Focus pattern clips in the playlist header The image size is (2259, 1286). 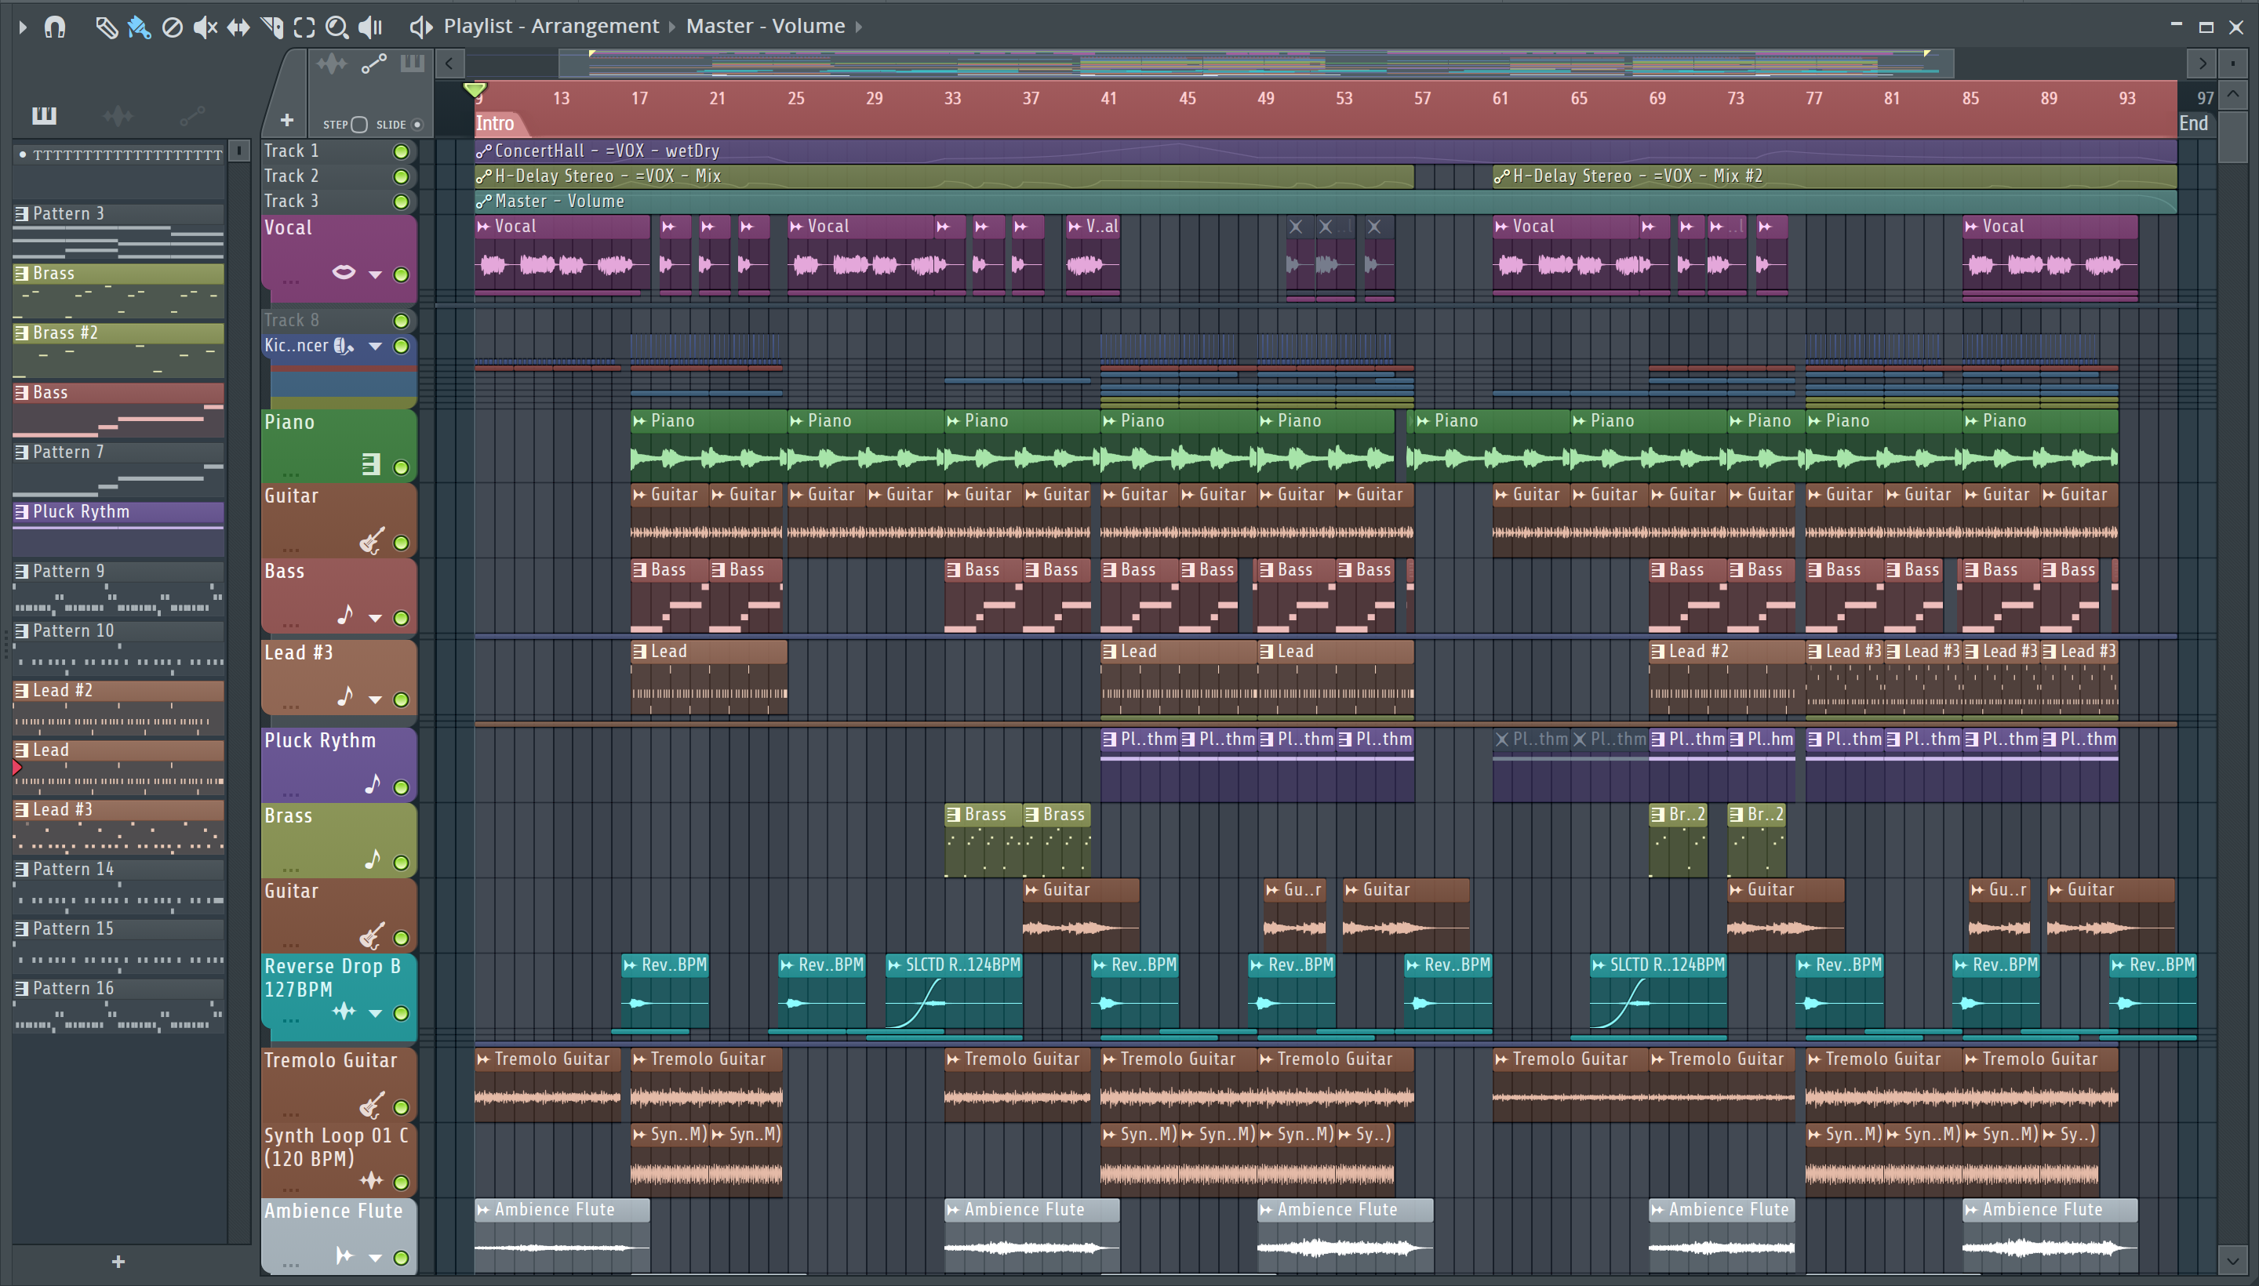(x=413, y=63)
